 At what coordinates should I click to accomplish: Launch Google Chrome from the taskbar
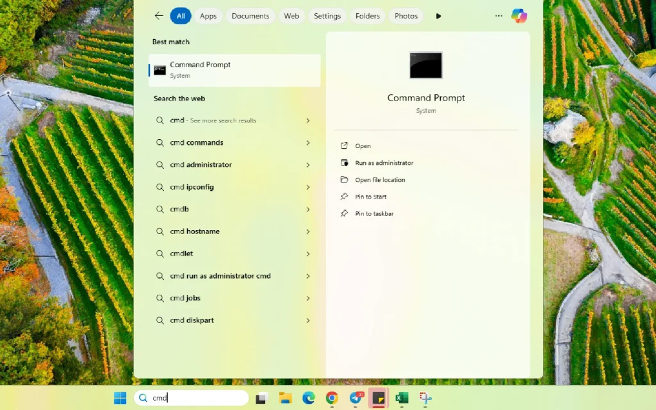(332, 398)
